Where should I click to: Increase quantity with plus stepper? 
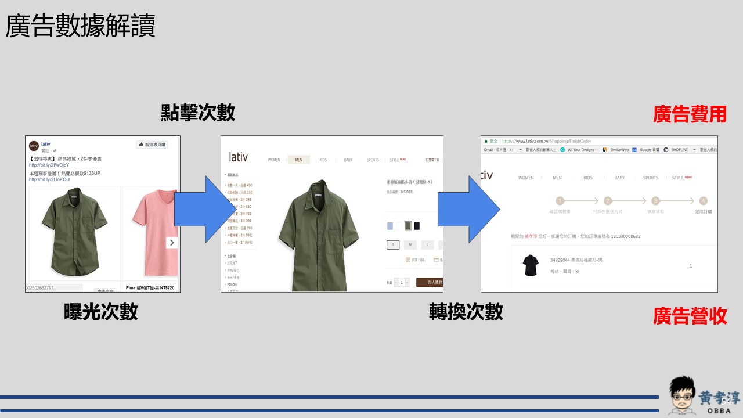click(407, 282)
